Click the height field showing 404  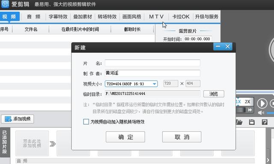[193, 83]
